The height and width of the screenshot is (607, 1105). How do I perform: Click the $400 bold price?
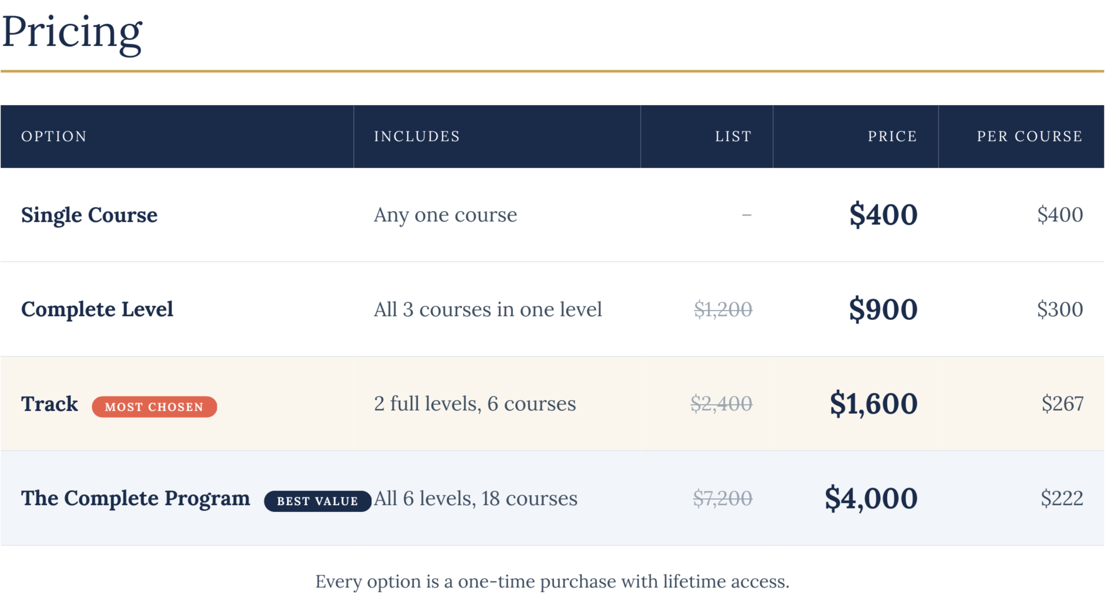pos(883,215)
